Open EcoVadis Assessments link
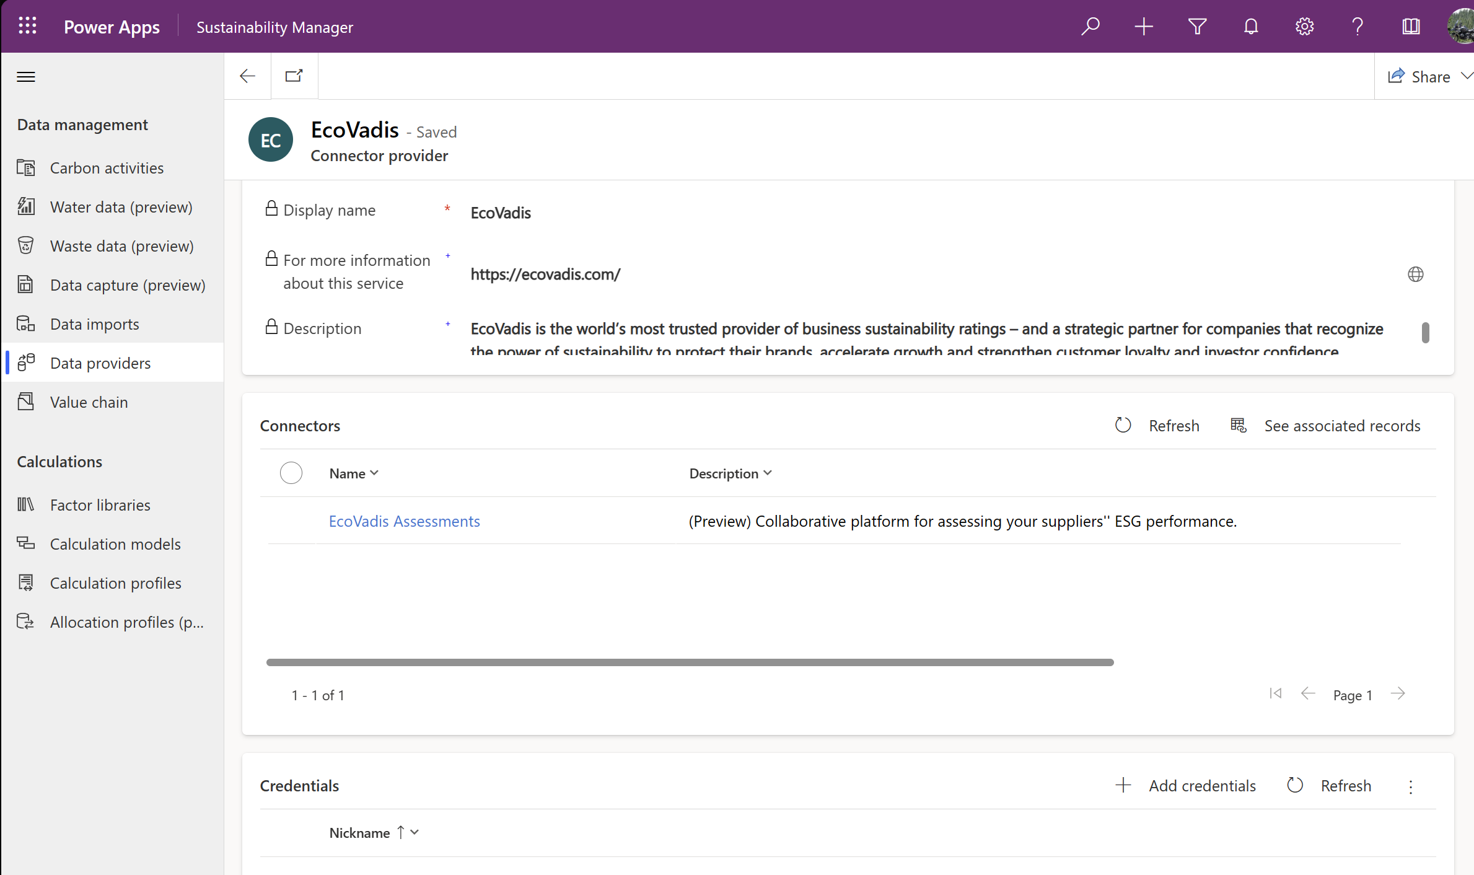Image resolution: width=1474 pixels, height=875 pixels. coord(405,521)
